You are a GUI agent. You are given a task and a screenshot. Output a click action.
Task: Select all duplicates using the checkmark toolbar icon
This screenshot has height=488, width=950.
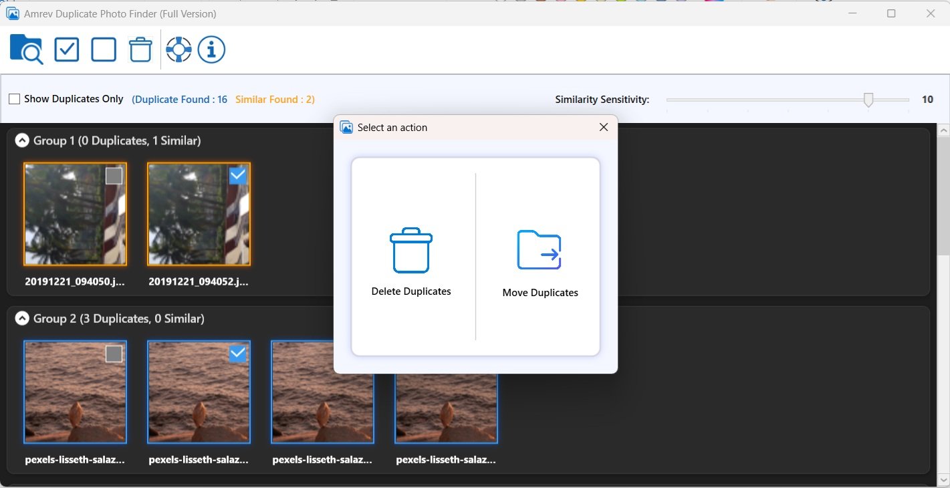[66, 49]
